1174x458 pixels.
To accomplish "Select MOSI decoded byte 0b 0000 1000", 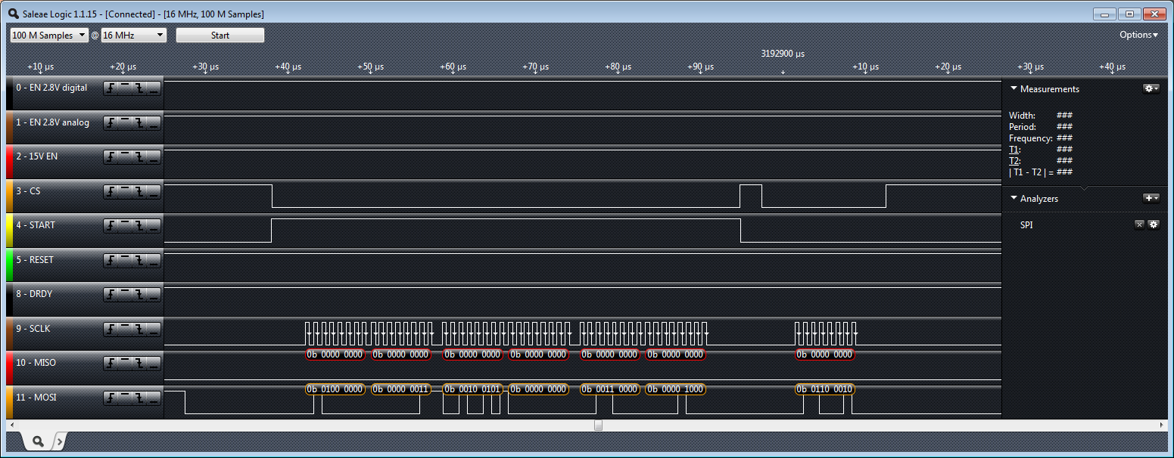I will [676, 389].
